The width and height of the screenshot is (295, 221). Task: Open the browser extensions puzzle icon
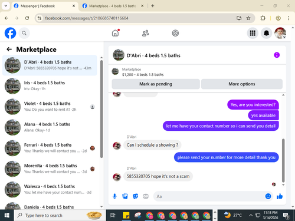[x=263, y=18]
